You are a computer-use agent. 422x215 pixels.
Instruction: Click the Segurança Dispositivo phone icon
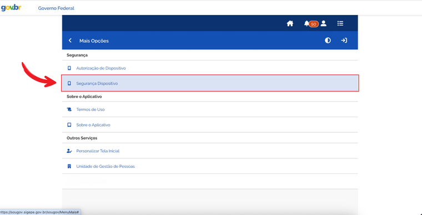click(x=69, y=84)
